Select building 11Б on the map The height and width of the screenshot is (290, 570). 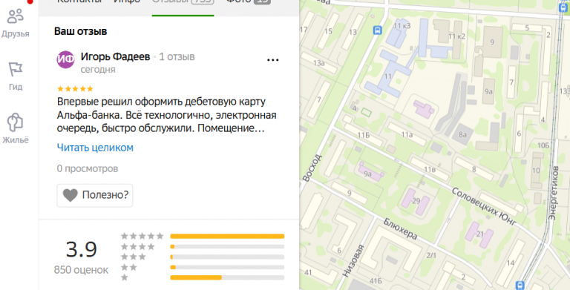click(364, 135)
